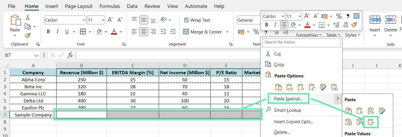Click Decrease Decimal icon in mini toolbar
402x137 pixels.
pyautogui.click(x=345, y=25)
